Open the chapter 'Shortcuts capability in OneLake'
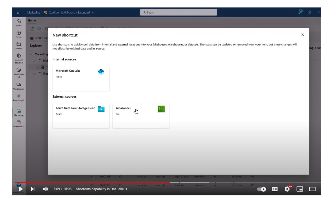 pyautogui.click(x=102, y=189)
